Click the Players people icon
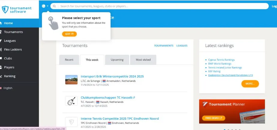 tap(1, 67)
